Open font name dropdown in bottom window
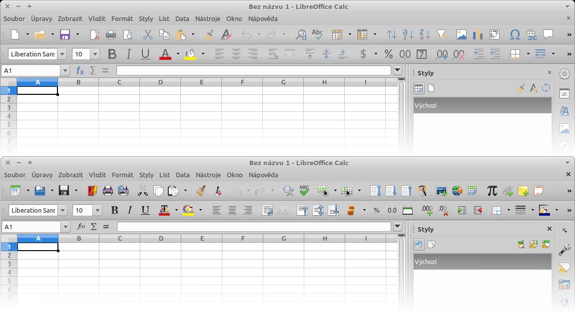This screenshot has width=575, height=317. [63, 210]
